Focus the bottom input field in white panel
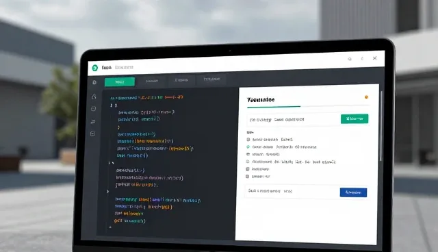Viewport: 438px width, 252px height. 292,191
